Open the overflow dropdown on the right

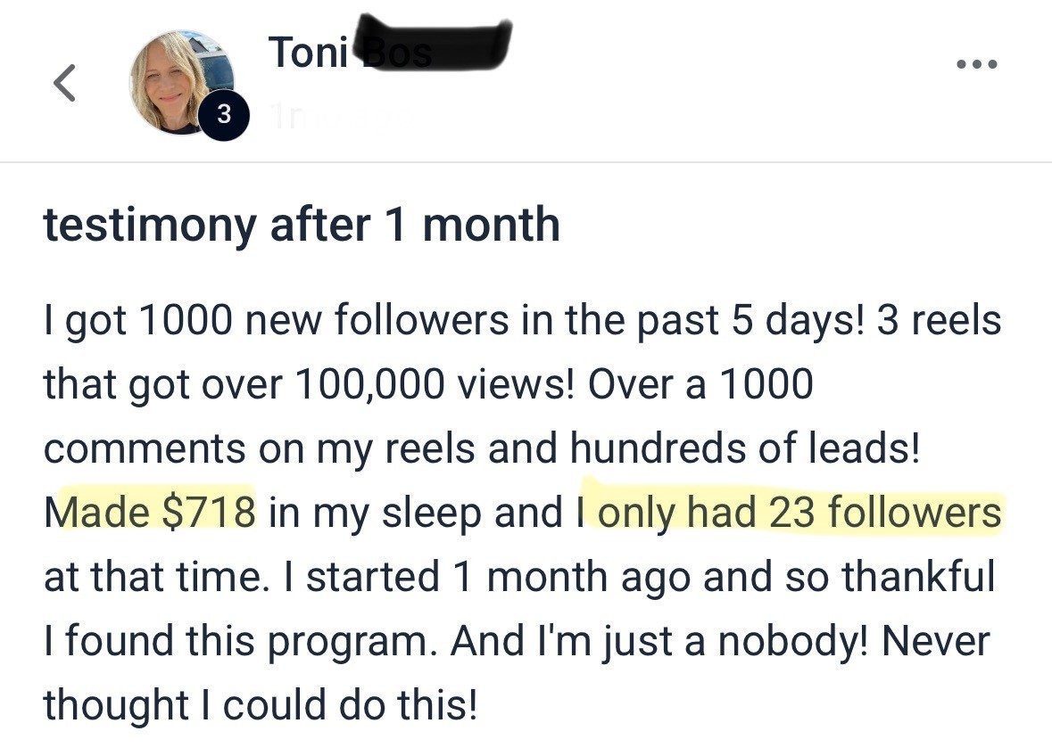978,62
